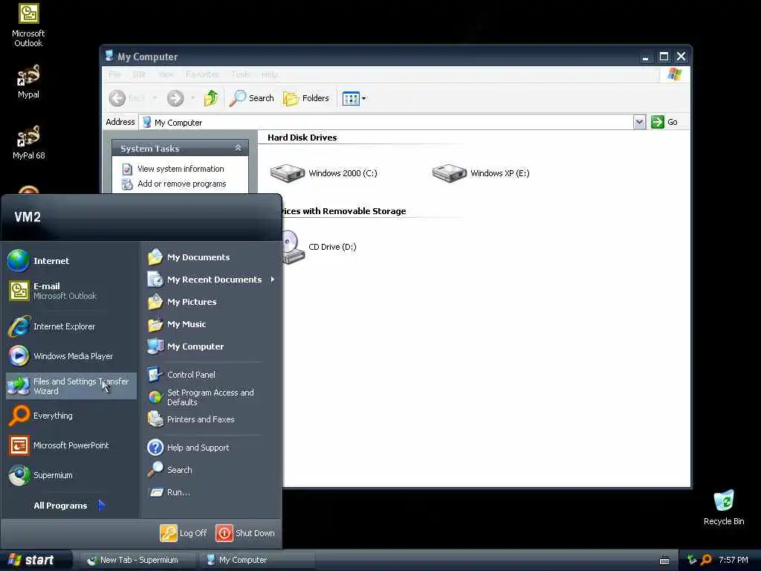This screenshot has height=571, width=761.
Task: Open the Mypal desktop shortcut
Action: pos(28,82)
